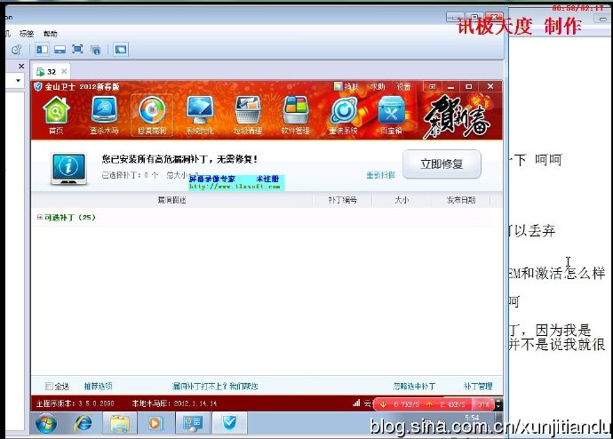613x439 pixels.
Task: Click the Windows Start orb
Action: tap(46, 423)
